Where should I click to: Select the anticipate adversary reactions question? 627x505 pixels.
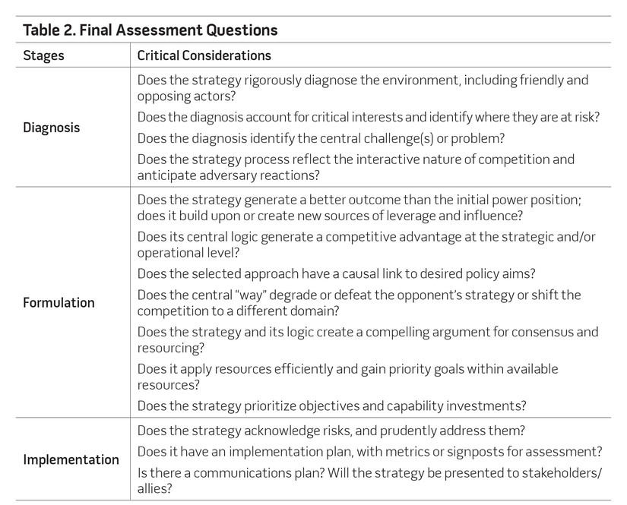pos(356,167)
